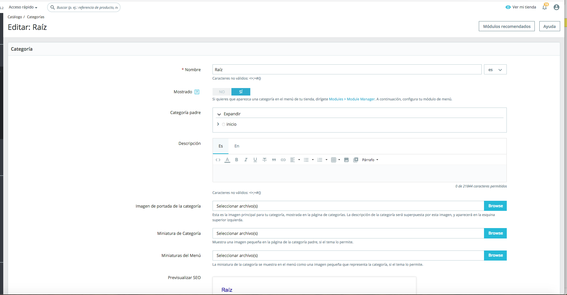Image resolution: width=567 pixels, height=295 pixels.
Task: Underline text in description editor
Action: [255, 160]
